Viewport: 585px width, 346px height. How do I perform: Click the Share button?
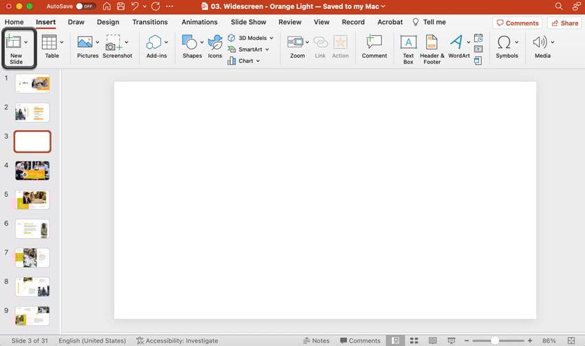point(564,23)
